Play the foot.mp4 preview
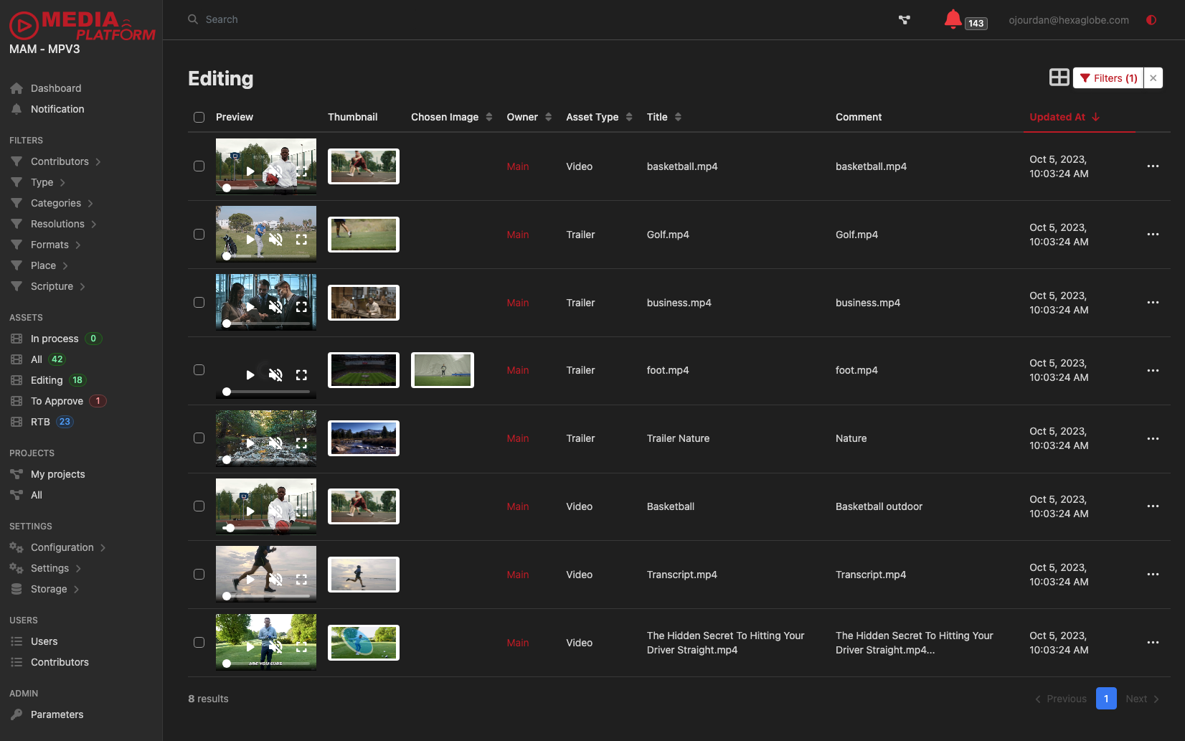This screenshot has height=741, width=1185. pos(250,374)
